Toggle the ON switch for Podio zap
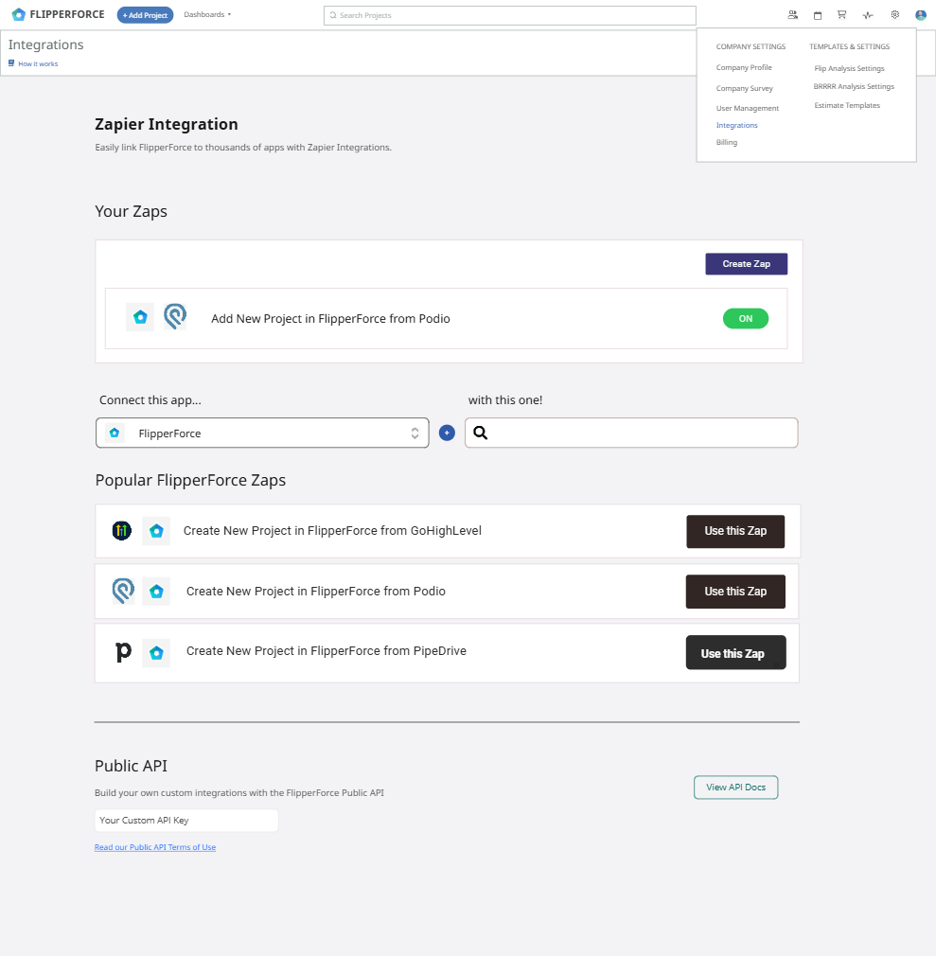 [x=746, y=318]
